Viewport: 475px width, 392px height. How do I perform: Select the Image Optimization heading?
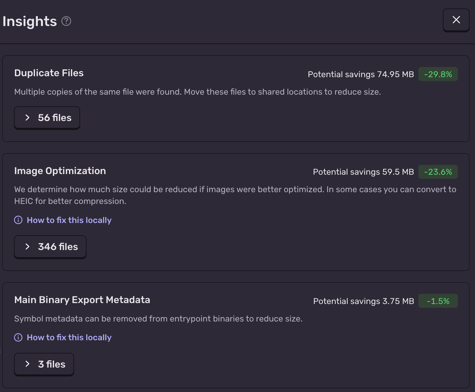[x=60, y=171]
